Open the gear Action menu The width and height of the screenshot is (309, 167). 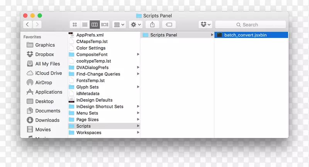pos(136,25)
